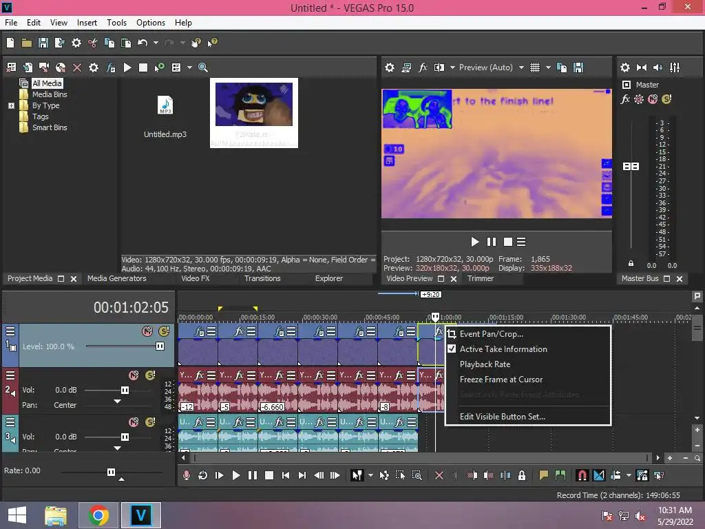This screenshot has height=529, width=705.
Task: Open the File menu
Action: pyautogui.click(x=11, y=23)
